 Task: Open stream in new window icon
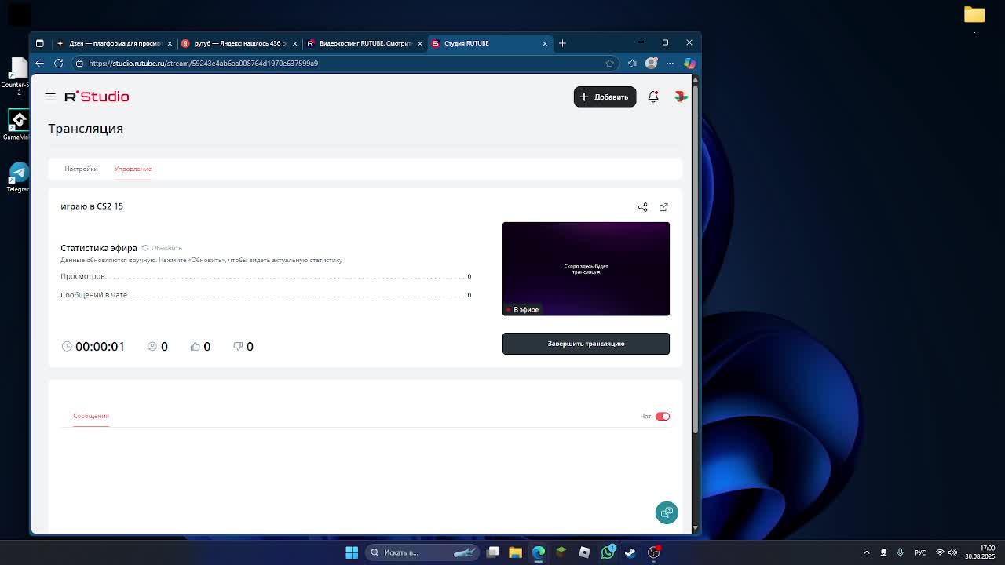663,207
